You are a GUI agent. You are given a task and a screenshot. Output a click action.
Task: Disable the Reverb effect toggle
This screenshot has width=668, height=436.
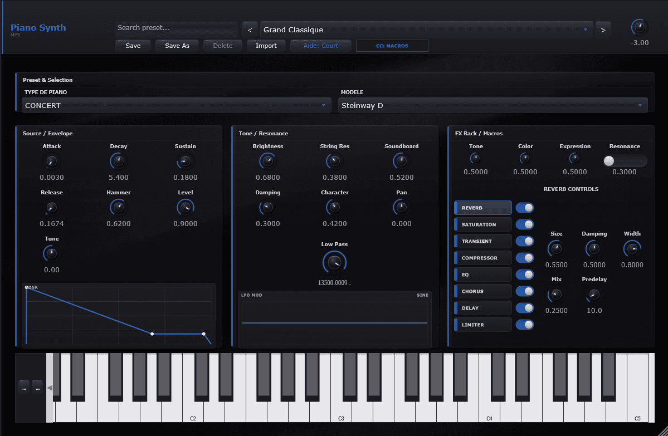tap(524, 208)
